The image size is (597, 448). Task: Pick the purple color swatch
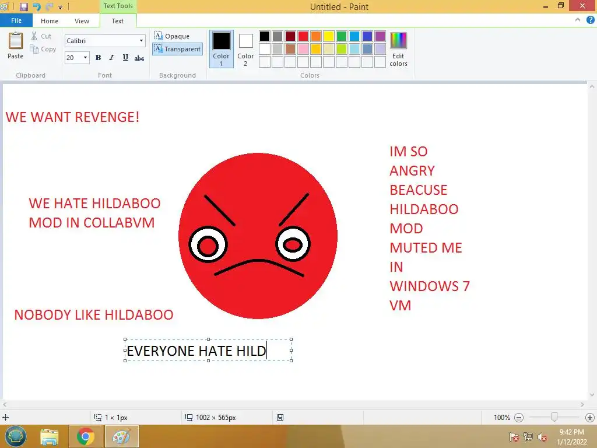coord(380,36)
